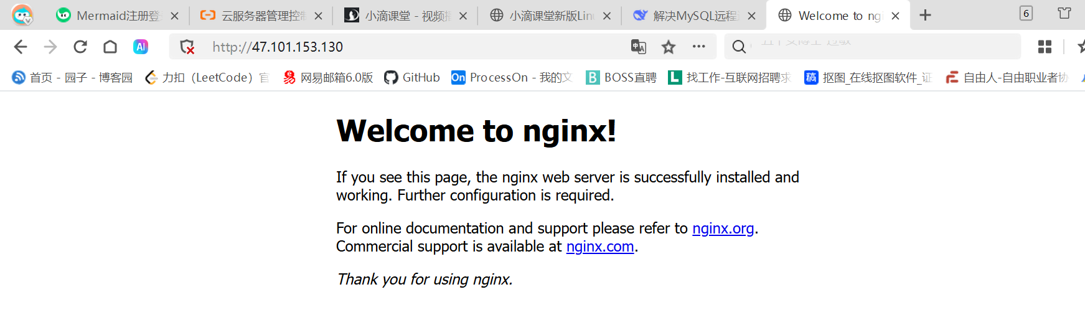
Task: Click the text 'Thank you for using nginx.'
Action: [425, 279]
